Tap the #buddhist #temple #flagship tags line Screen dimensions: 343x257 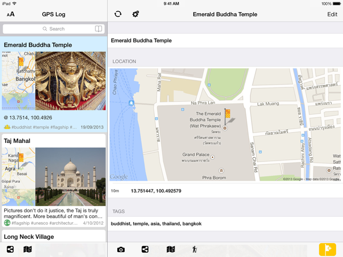coord(44,127)
